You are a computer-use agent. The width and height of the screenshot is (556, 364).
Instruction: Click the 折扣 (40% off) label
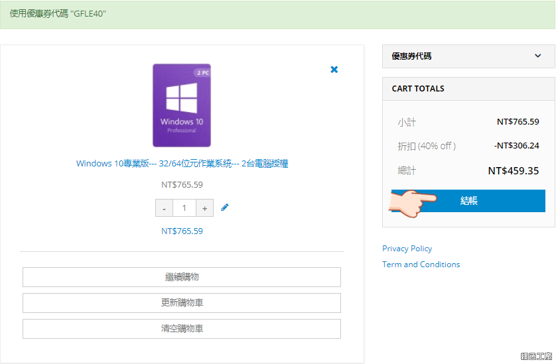(x=427, y=146)
